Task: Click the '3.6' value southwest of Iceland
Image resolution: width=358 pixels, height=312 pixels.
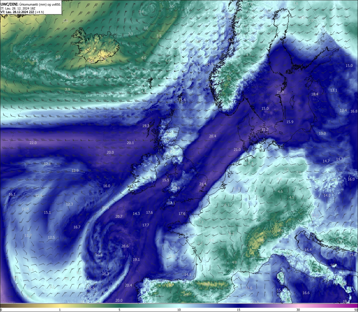Action: (35, 60)
